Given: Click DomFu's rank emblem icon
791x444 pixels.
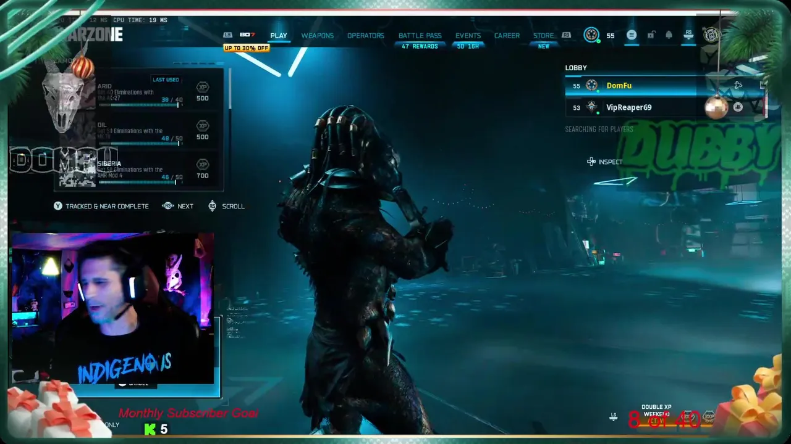Looking at the screenshot, I should 591,86.
